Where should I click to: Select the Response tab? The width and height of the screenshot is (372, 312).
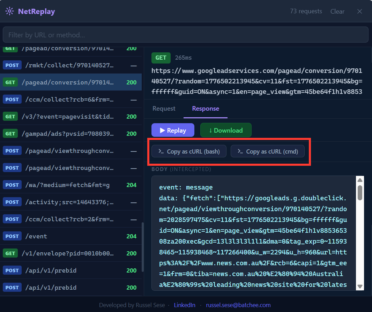pyautogui.click(x=205, y=109)
